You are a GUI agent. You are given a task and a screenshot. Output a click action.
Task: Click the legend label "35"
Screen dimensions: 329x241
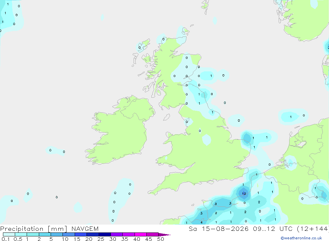click(x=125, y=239)
